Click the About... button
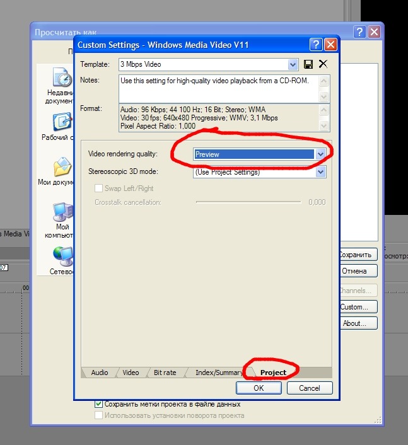Viewport: 408px width, 445px height. [358, 323]
